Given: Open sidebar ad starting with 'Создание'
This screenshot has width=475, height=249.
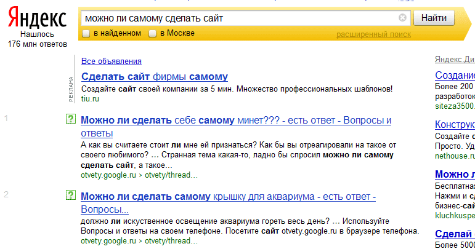Looking at the screenshot, I should tap(455, 75).
